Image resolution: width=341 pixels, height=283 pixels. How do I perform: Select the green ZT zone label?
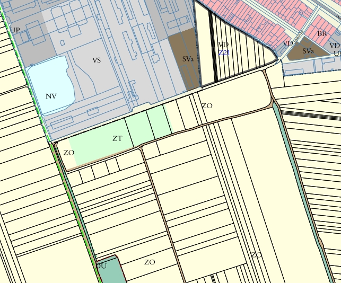[117, 139]
